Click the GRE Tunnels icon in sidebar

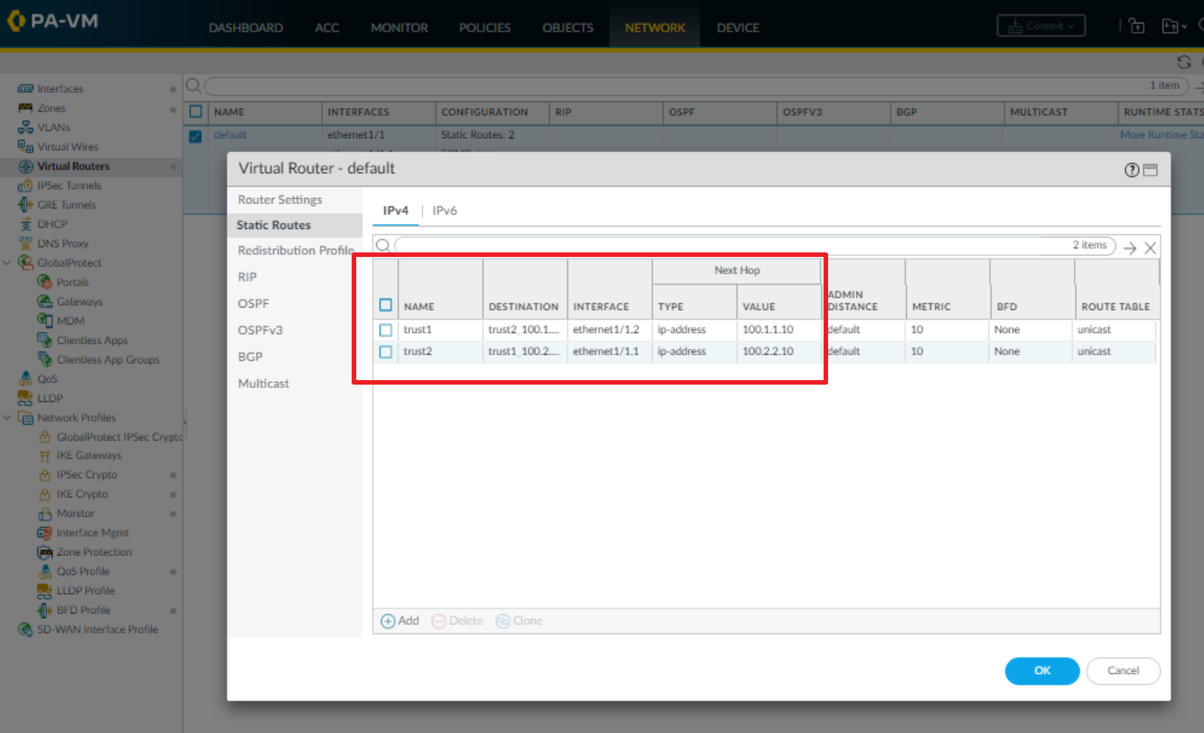pyautogui.click(x=26, y=205)
